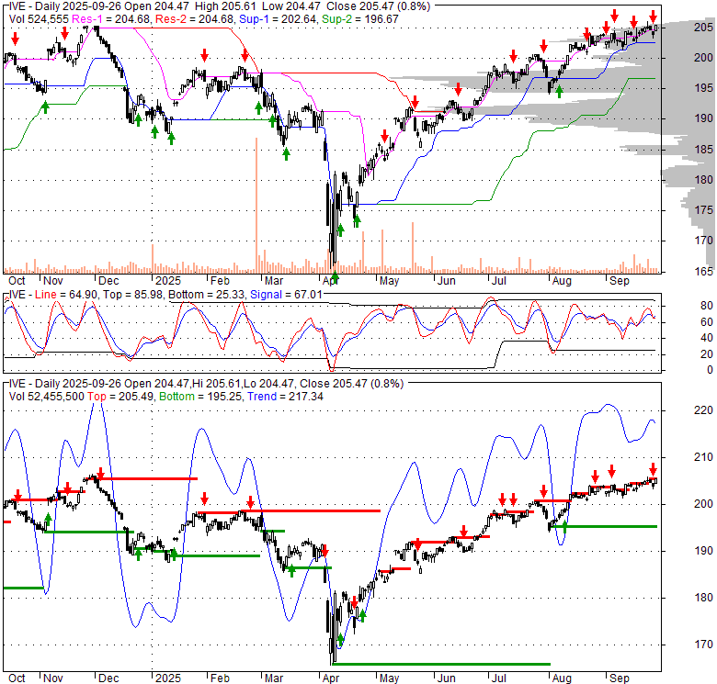Click the 170 label on bottom chart axis
This screenshot has height=684, width=717.
[703, 645]
